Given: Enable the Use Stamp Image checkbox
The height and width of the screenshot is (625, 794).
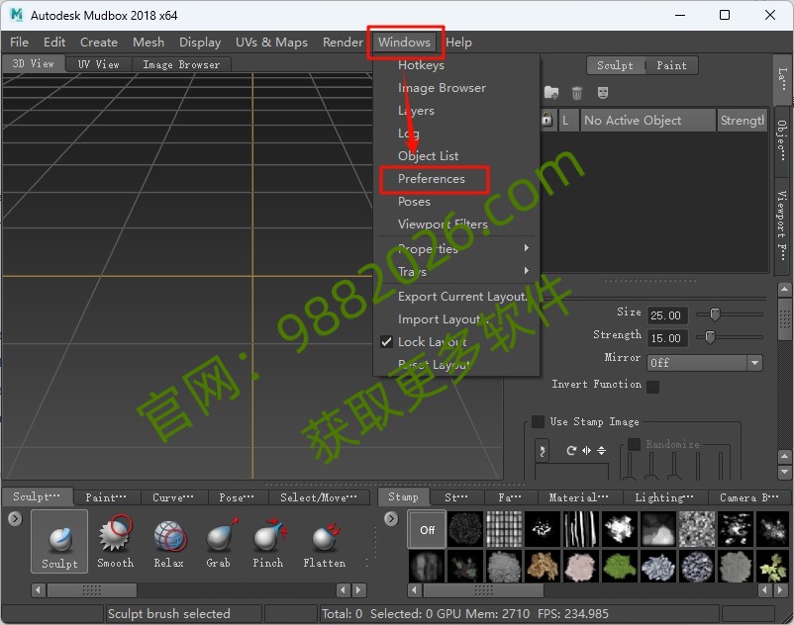Looking at the screenshot, I should click(x=538, y=421).
